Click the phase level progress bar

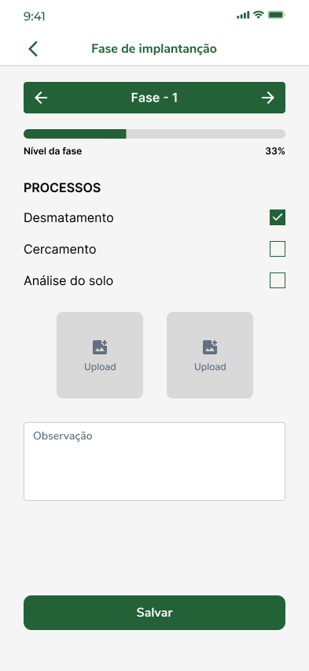tap(154, 134)
